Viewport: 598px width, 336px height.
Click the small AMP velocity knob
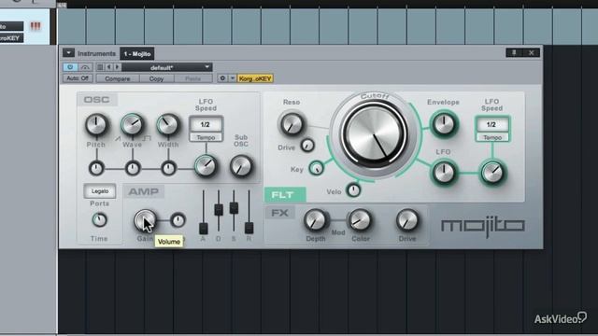coord(178,220)
